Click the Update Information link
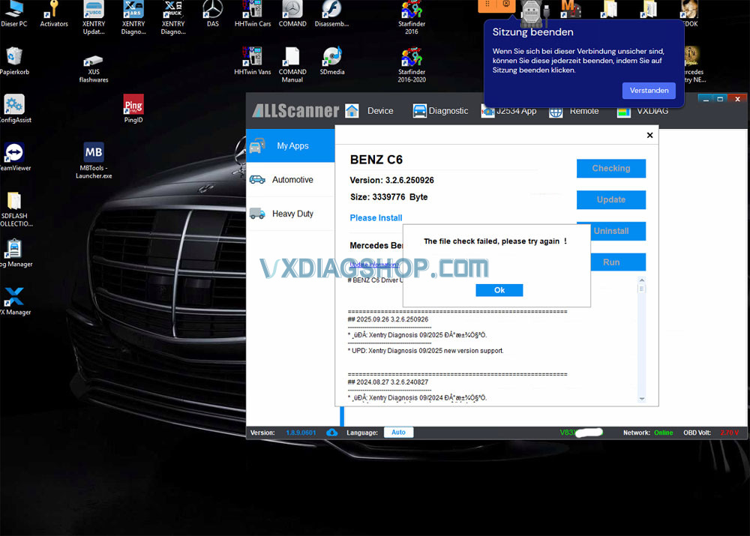750x536 pixels. click(x=374, y=265)
